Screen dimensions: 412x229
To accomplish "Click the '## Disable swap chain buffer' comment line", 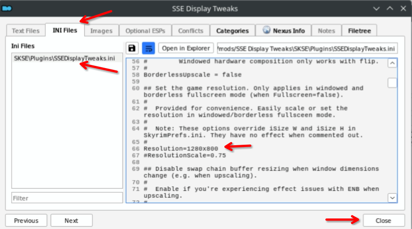I will click(261, 172).
